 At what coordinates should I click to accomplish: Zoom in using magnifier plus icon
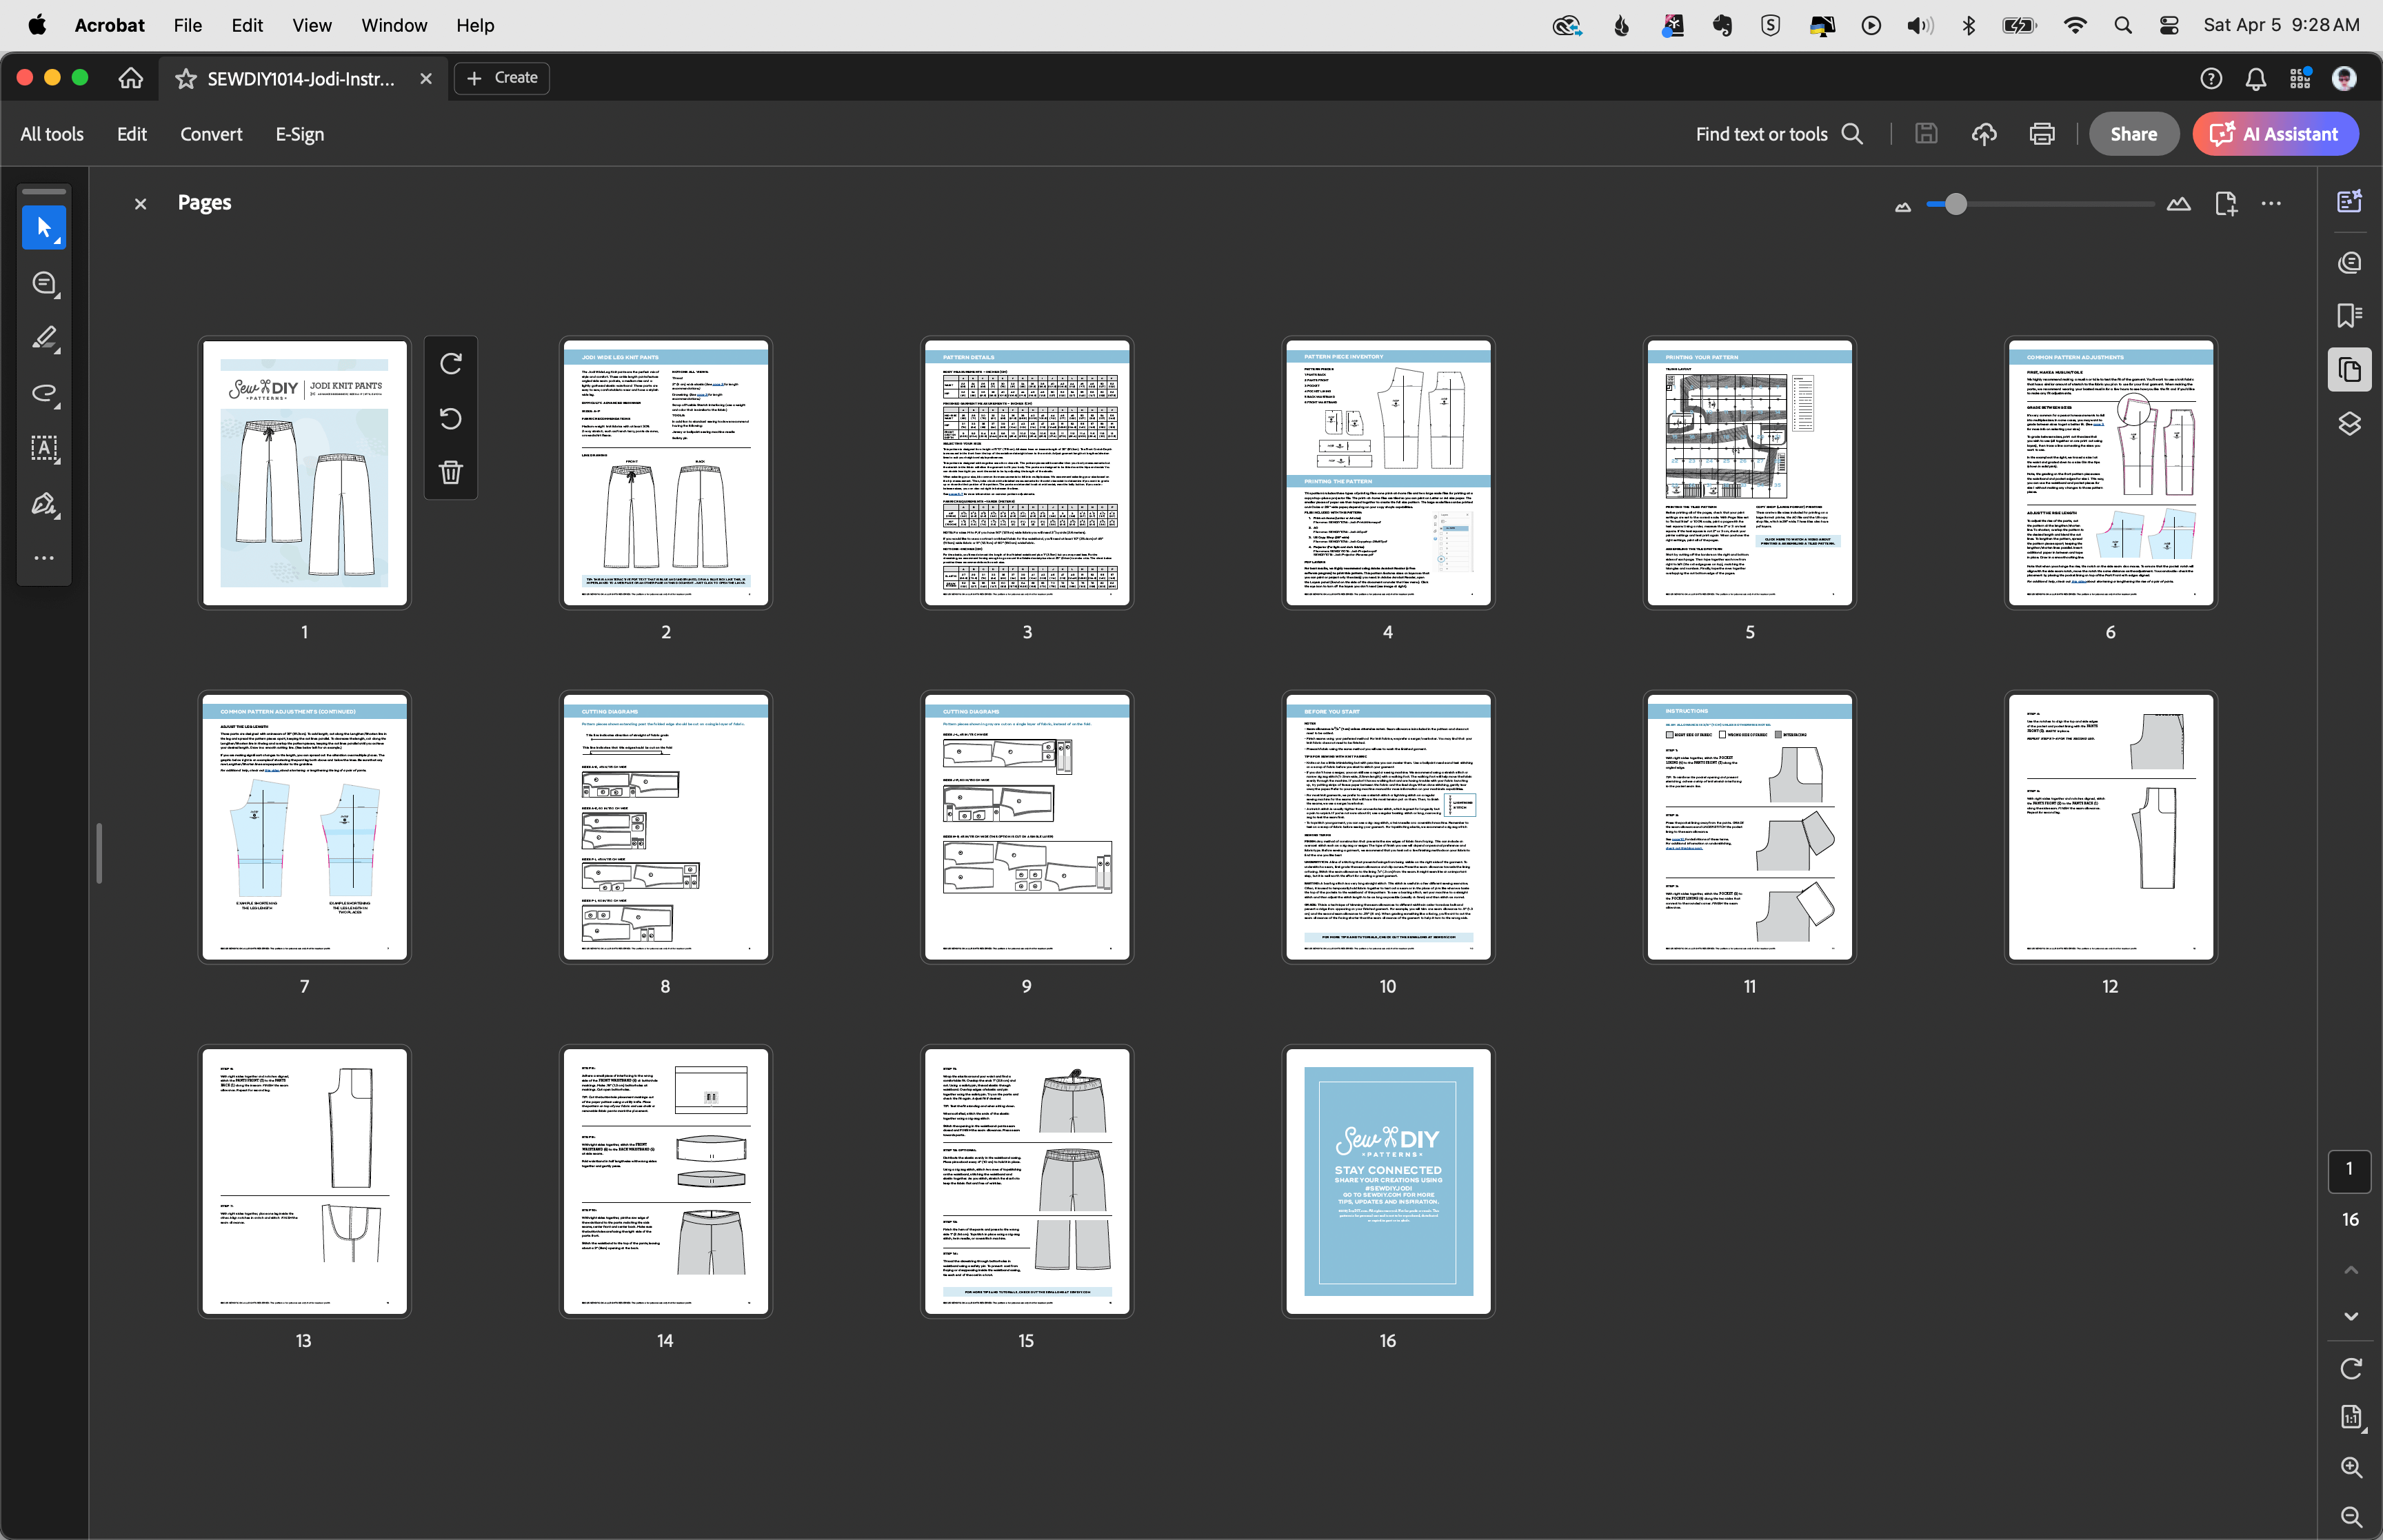pyautogui.click(x=2351, y=1467)
